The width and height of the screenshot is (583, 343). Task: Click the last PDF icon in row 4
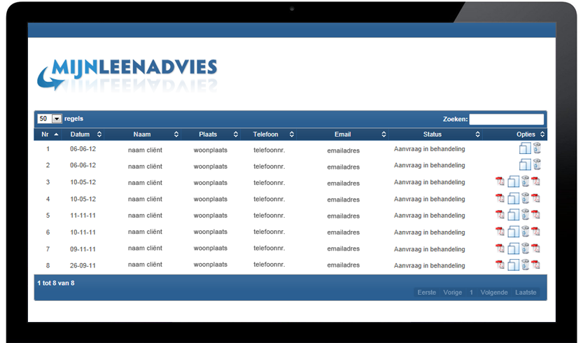(535, 198)
